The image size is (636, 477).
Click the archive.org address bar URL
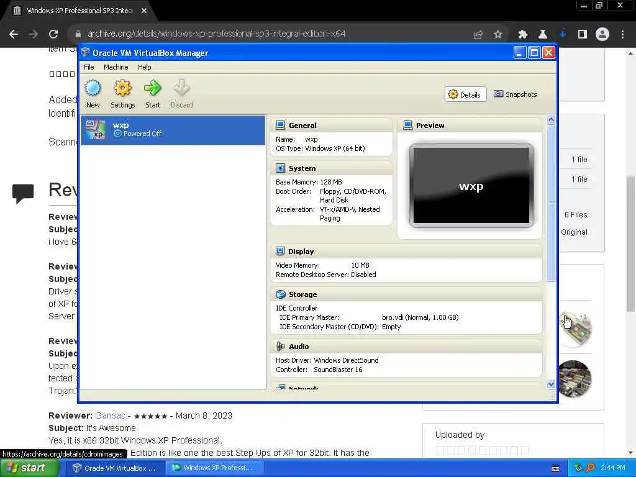pos(216,34)
